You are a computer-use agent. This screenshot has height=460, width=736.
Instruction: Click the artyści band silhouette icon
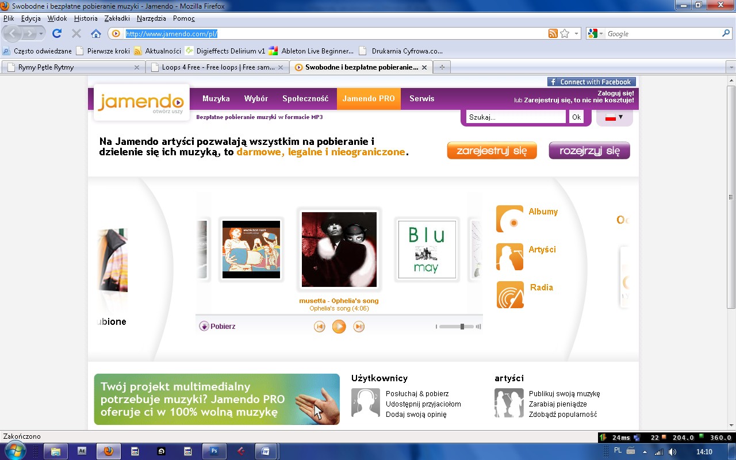click(509, 402)
